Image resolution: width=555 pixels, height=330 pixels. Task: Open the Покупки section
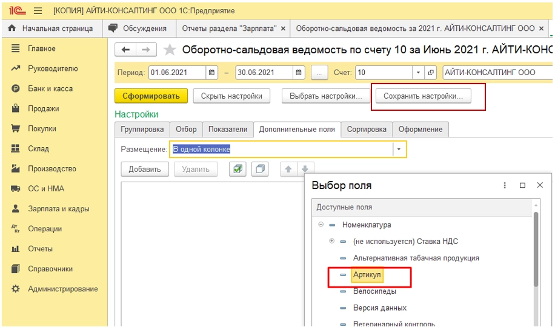click(x=42, y=129)
